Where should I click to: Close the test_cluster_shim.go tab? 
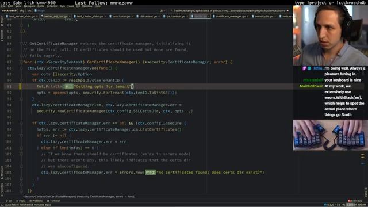(x=105, y=16)
